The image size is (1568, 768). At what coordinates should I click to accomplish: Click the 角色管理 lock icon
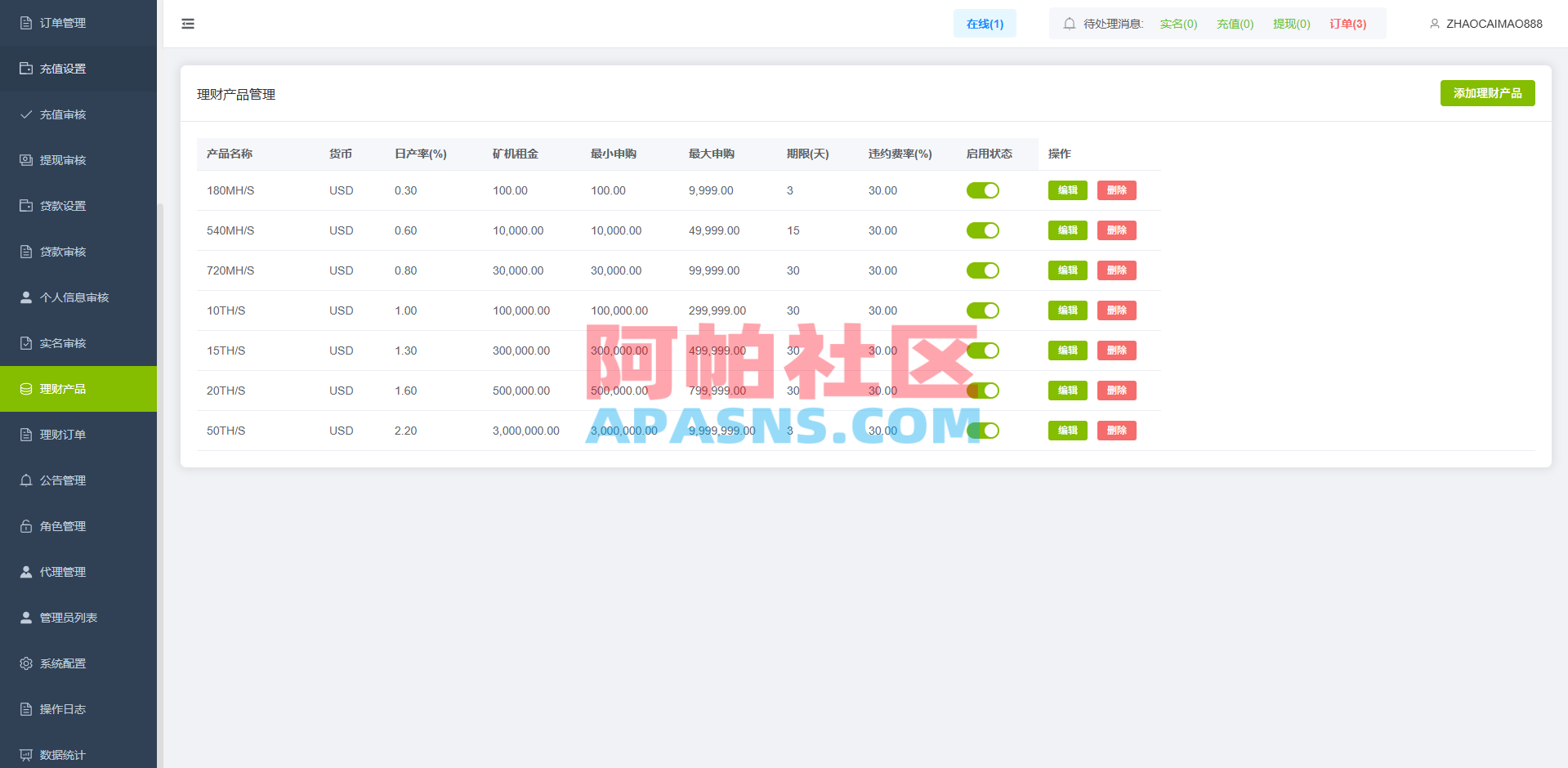pyautogui.click(x=26, y=526)
